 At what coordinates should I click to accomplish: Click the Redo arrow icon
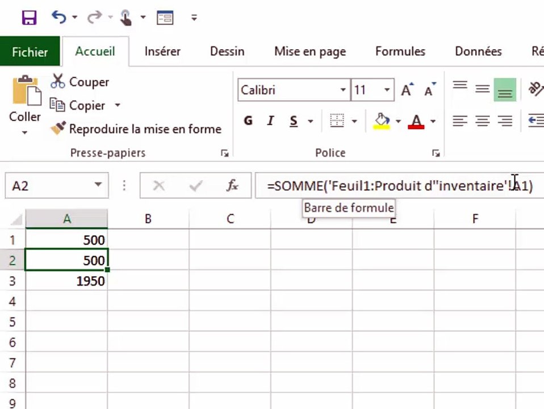pyautogui.click(x=94, y=16)
